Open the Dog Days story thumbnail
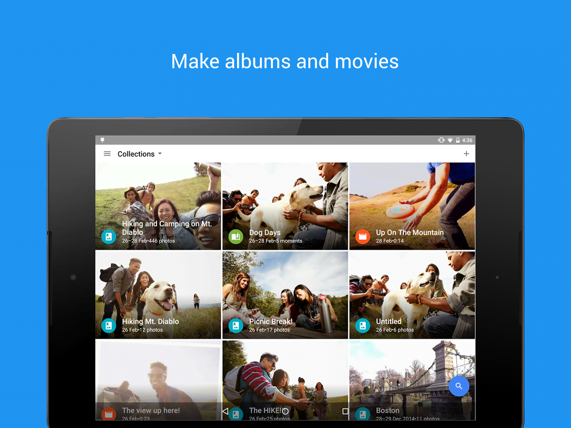 click(285, 206)
